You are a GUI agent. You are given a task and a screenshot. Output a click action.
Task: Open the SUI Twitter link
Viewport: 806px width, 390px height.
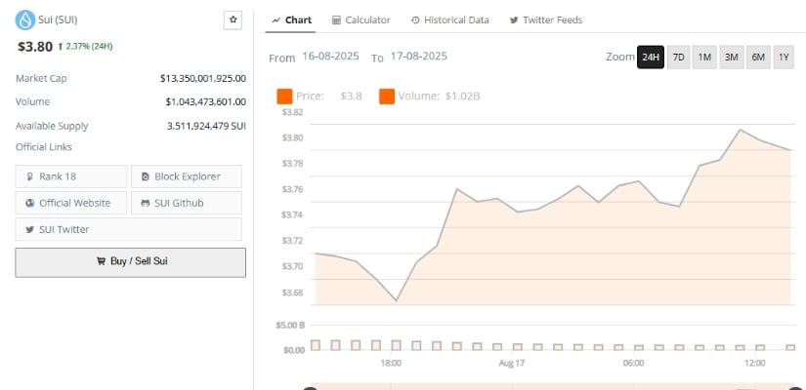pyautogui.click(x=129, y=229)
